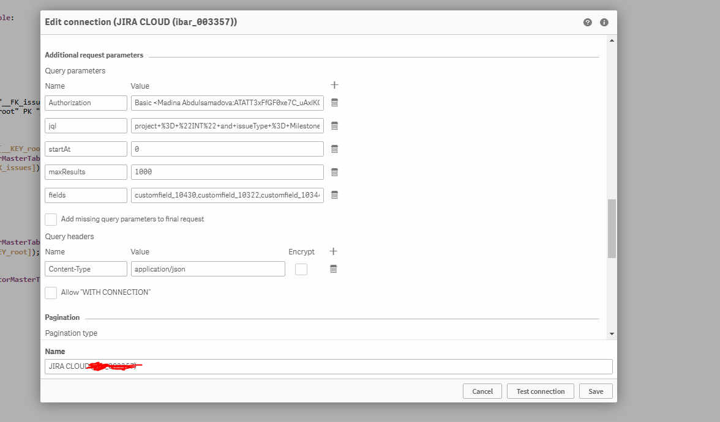Viewport: 720px width, 422px height.
Task: Click the Authorization name field
Action: point(86,103)
